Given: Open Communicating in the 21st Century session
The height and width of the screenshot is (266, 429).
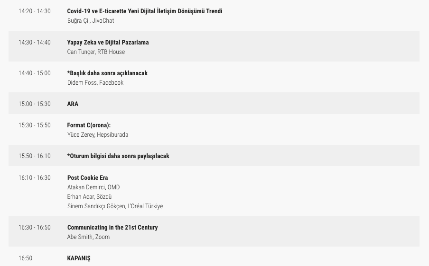Looking at the screenshot, I should point(112,227).
